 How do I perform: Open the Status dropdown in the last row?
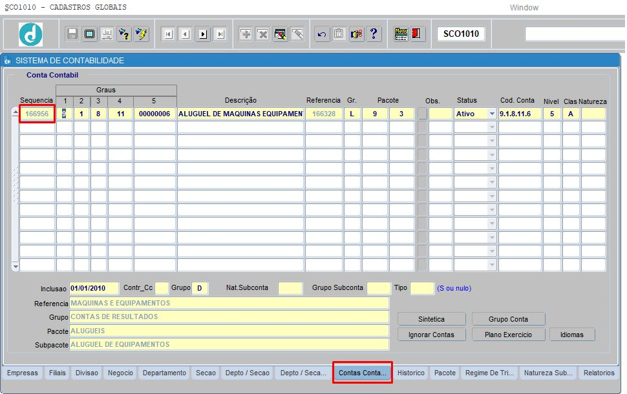(492, 265)
